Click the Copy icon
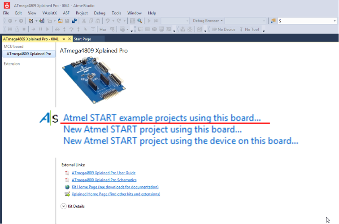The height and width of the screenshot is (224, 339). click(91, 21)
